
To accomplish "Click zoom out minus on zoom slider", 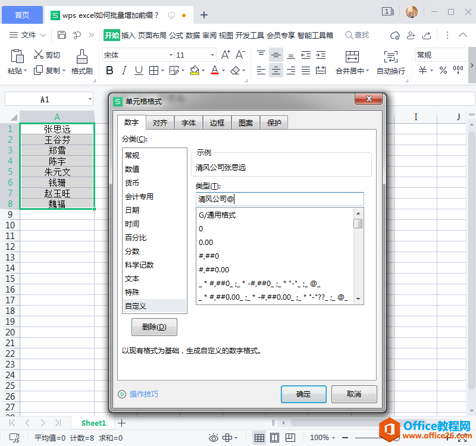I will [345, 438].
